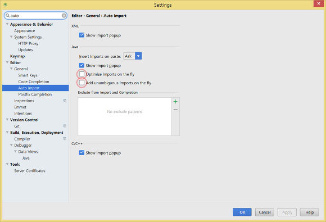
Task: Select Smart Keys settings
Action: [x=28, y=75]
